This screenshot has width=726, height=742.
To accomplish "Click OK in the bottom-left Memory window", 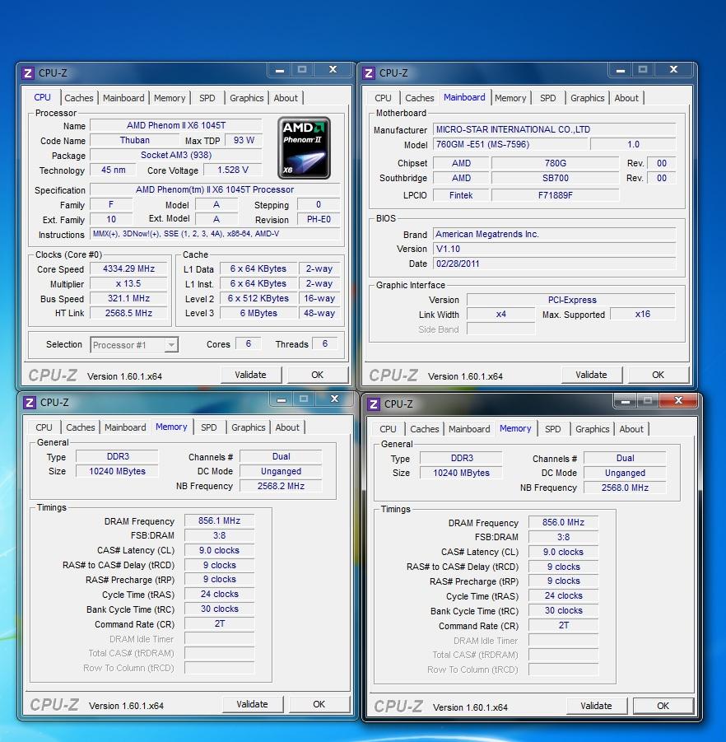I will (319, 704).
